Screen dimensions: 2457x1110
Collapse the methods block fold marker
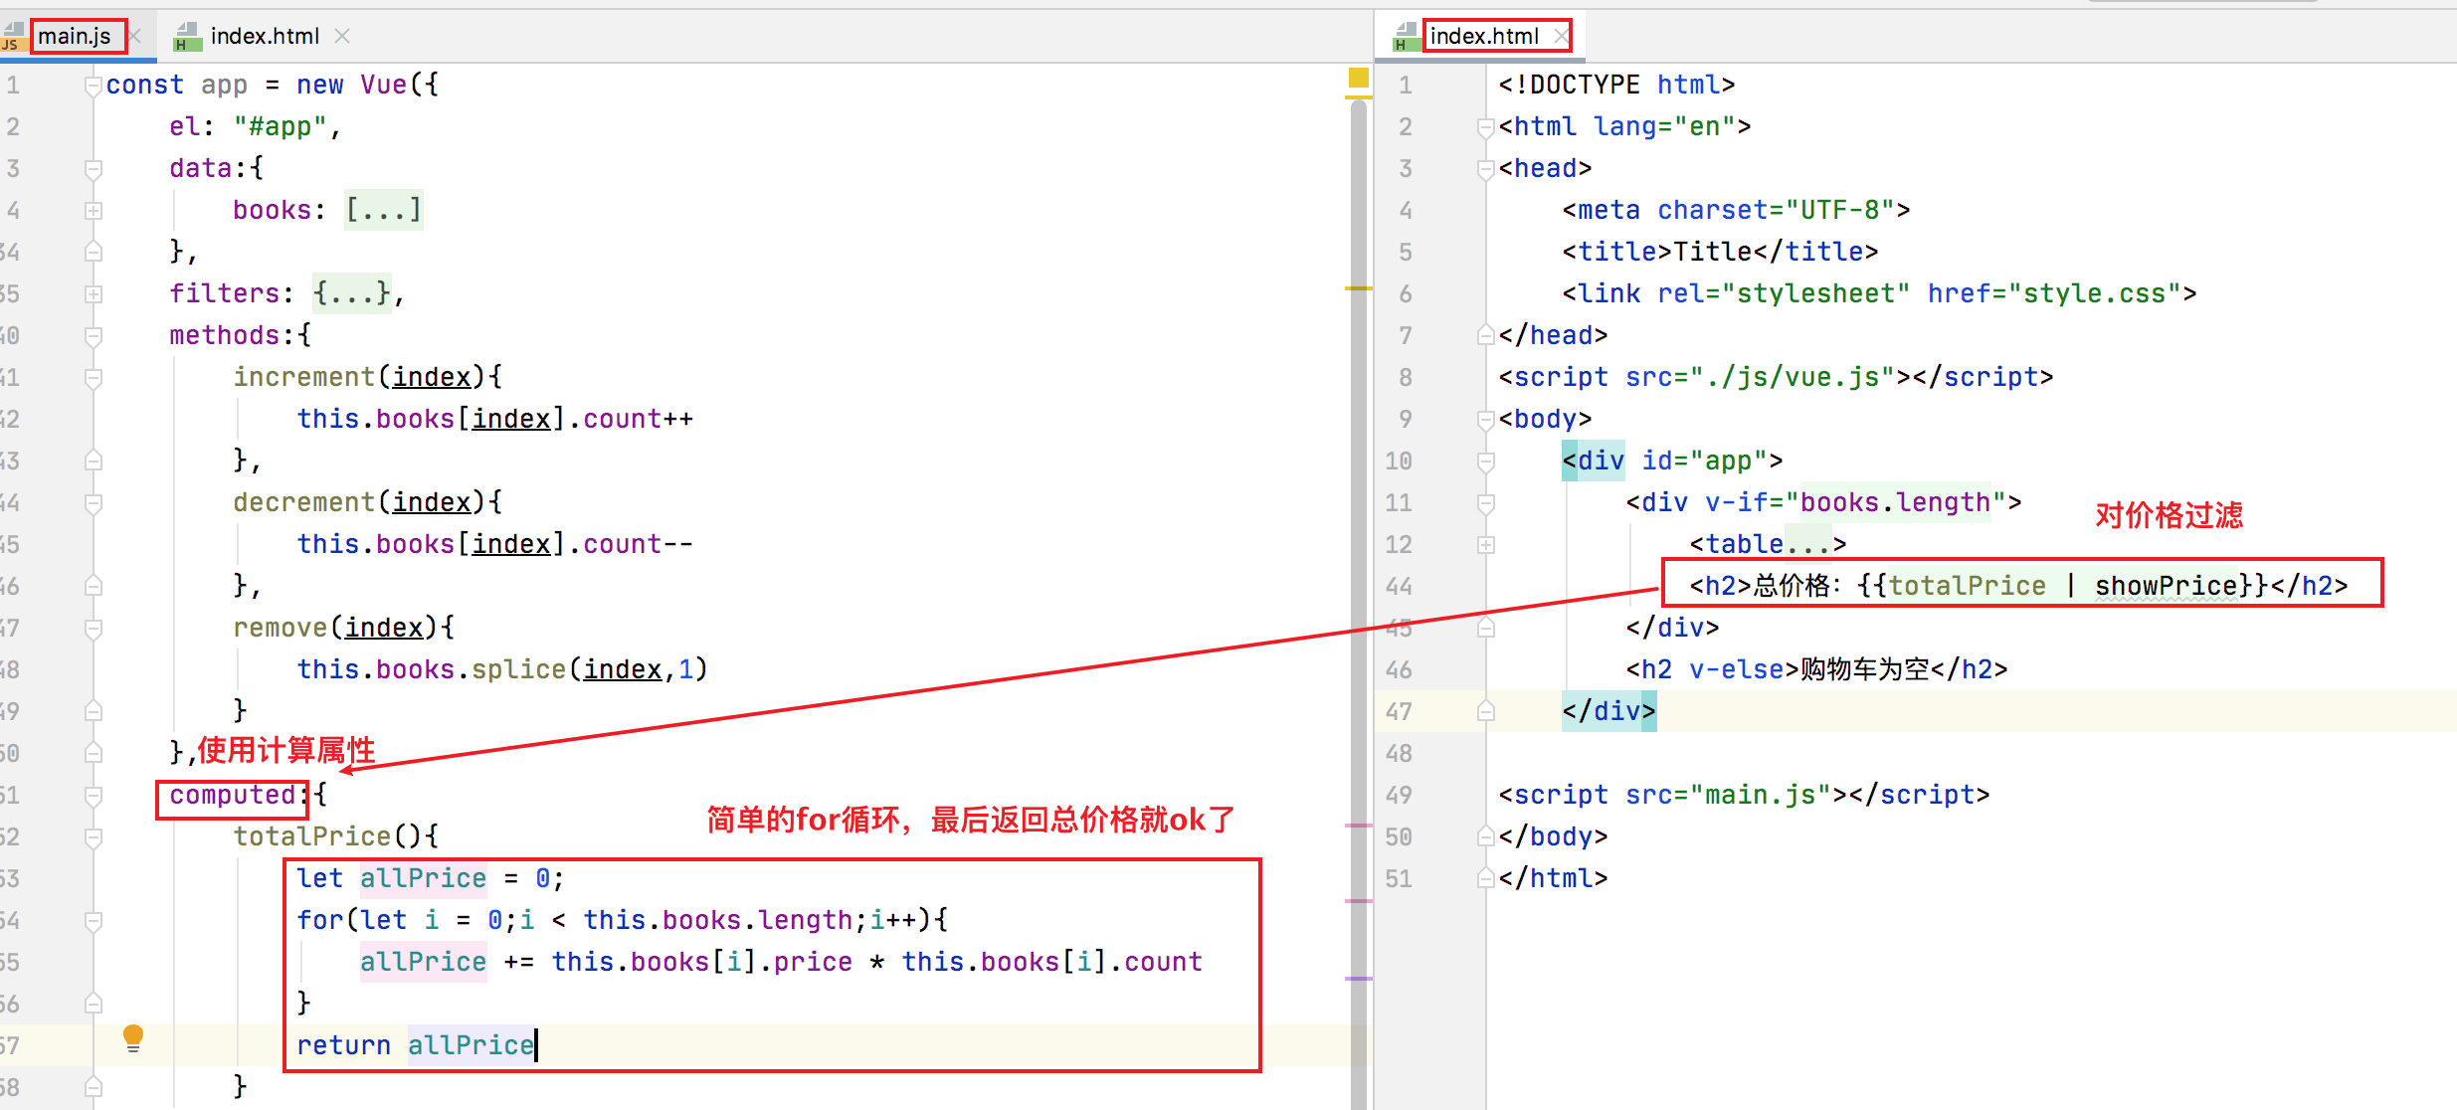click(x=94, y=335)
